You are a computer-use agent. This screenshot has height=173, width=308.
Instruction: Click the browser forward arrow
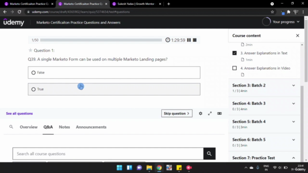[x=12, y=12]
